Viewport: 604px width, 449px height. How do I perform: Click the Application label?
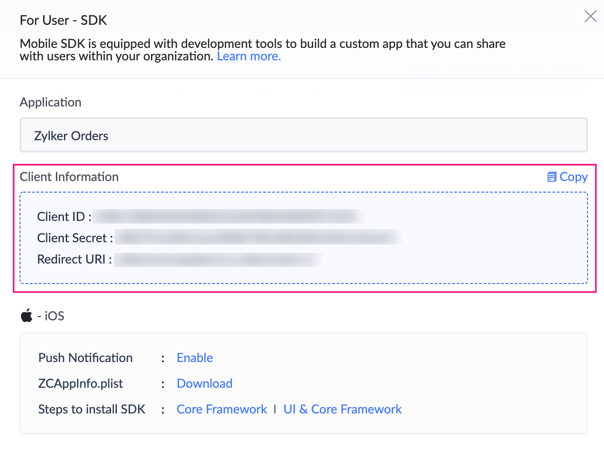tap(51, 102)
